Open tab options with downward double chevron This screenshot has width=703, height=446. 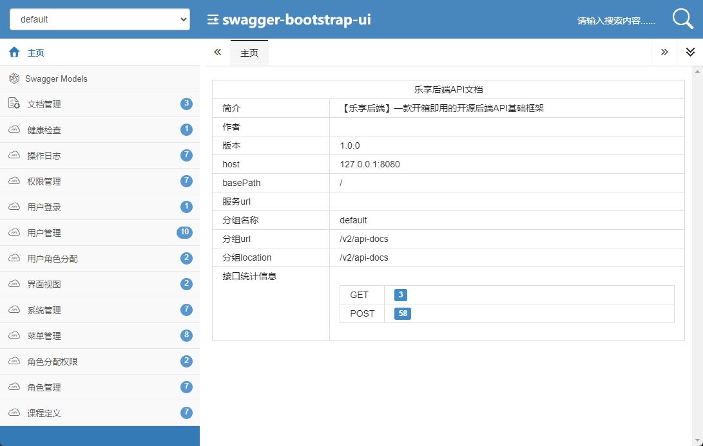pos(690,52)
